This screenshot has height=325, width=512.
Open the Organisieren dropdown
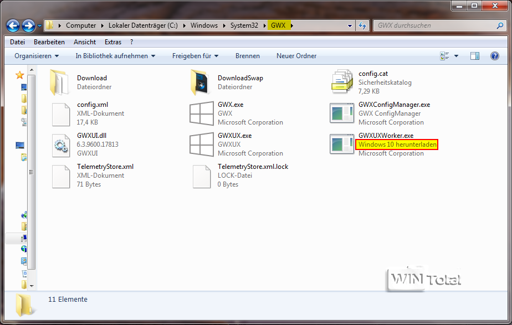tap(37, 56)
